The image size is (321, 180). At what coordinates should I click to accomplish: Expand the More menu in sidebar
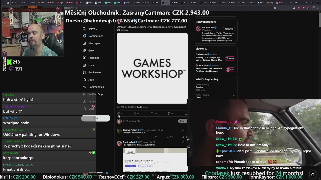[89, 109]
